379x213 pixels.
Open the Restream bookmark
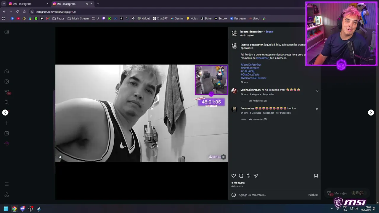click(238, 18)
